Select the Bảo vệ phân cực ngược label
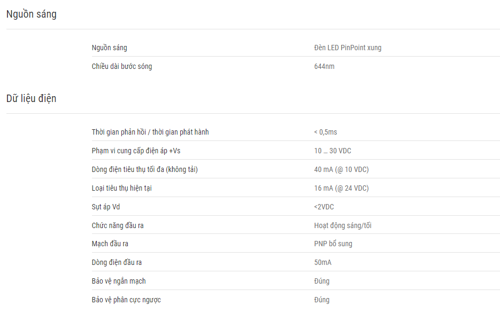The width and height of the screenshot is (500, 313). pyautogui.click(x=126, y=300)
